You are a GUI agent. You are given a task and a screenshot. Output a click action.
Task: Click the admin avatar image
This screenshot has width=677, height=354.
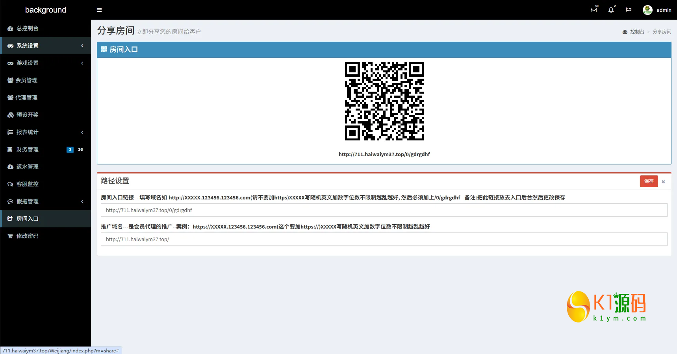coord(647,10)
